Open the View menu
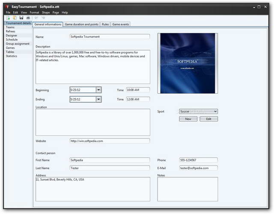The image size is (274, 214). pos(24,12)
